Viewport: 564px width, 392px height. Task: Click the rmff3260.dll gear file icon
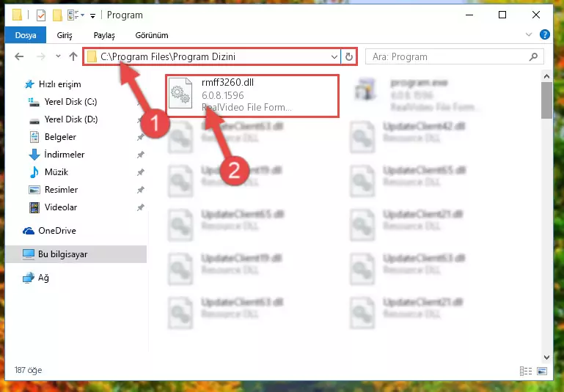point(180,93)
